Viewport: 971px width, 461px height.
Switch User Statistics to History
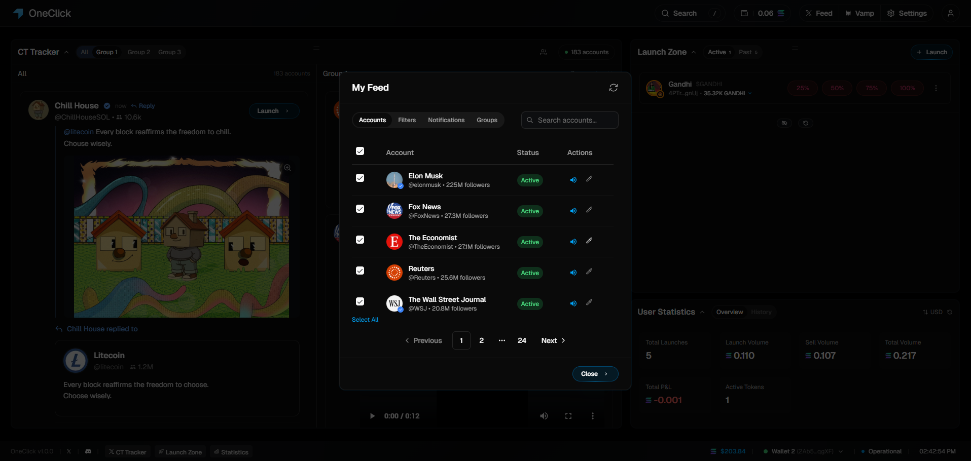[x=761, y=312]
